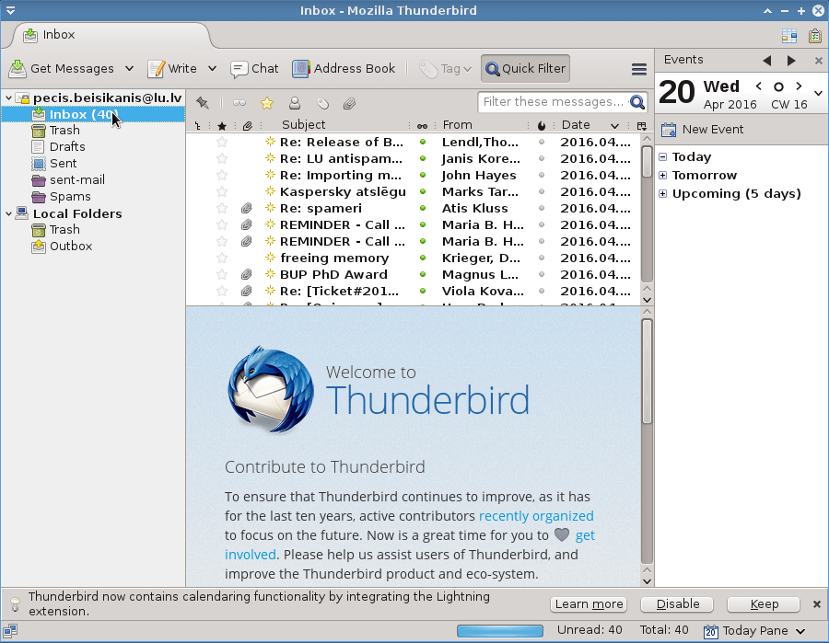
Task: Star the freeing memory message
Action: click(x=222, y=258)
